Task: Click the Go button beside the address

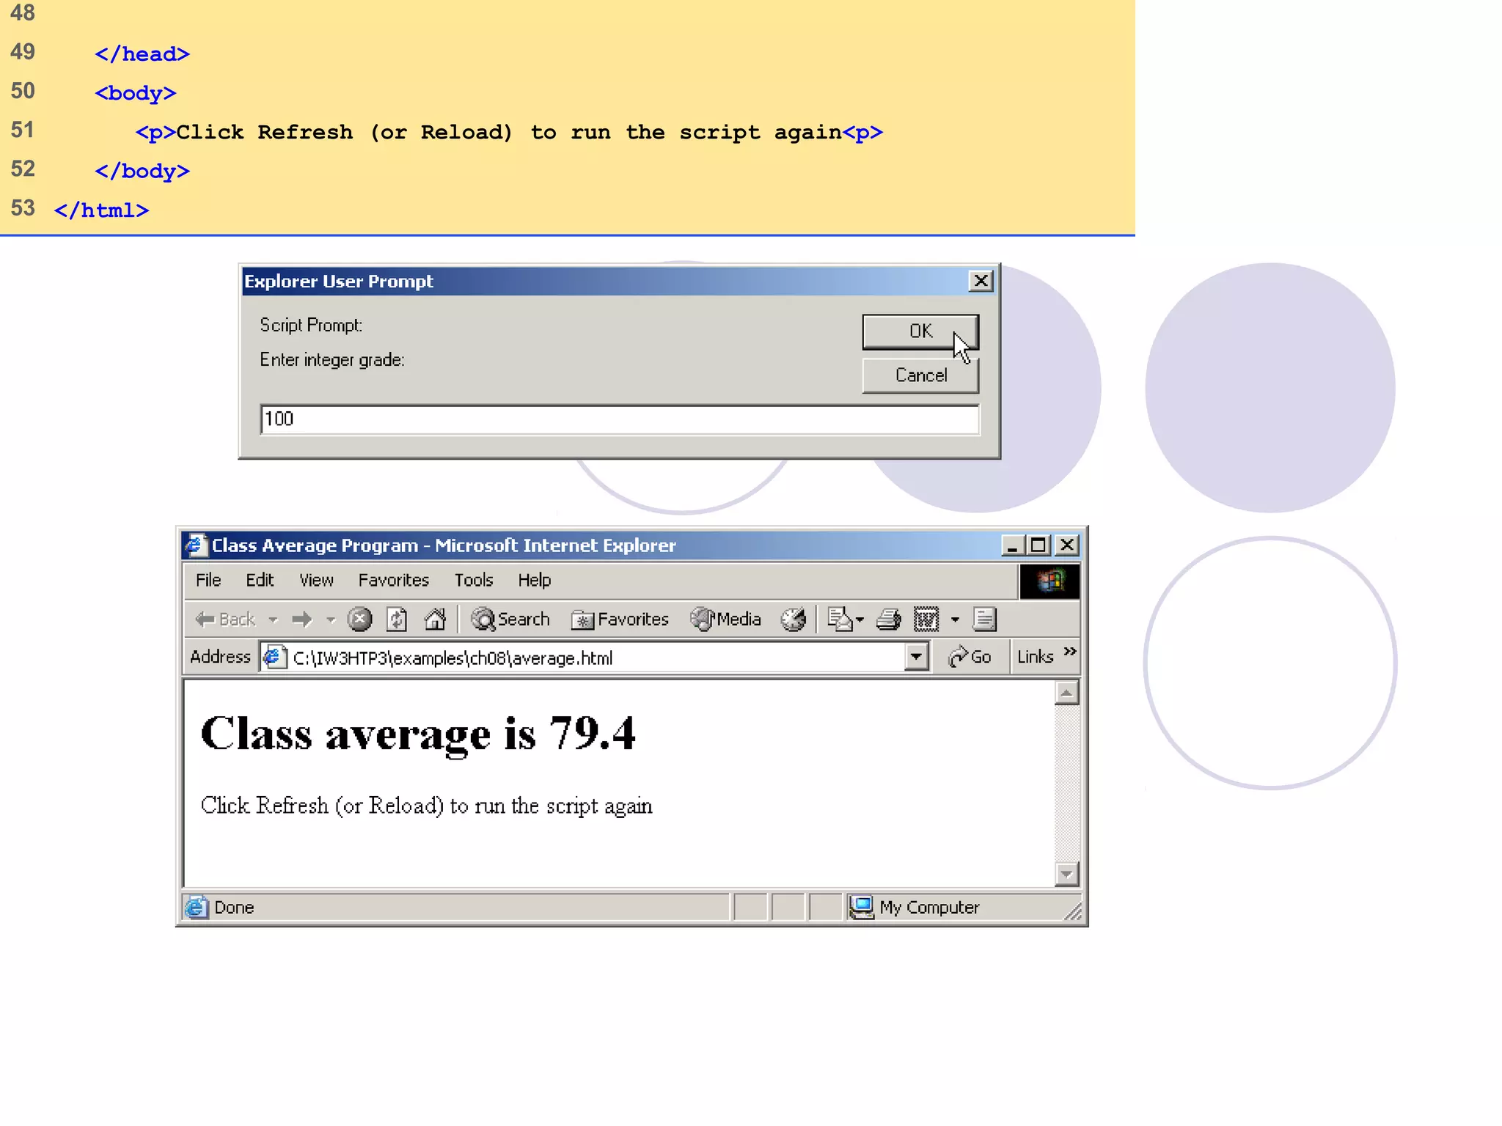Action: click(970, 657)
